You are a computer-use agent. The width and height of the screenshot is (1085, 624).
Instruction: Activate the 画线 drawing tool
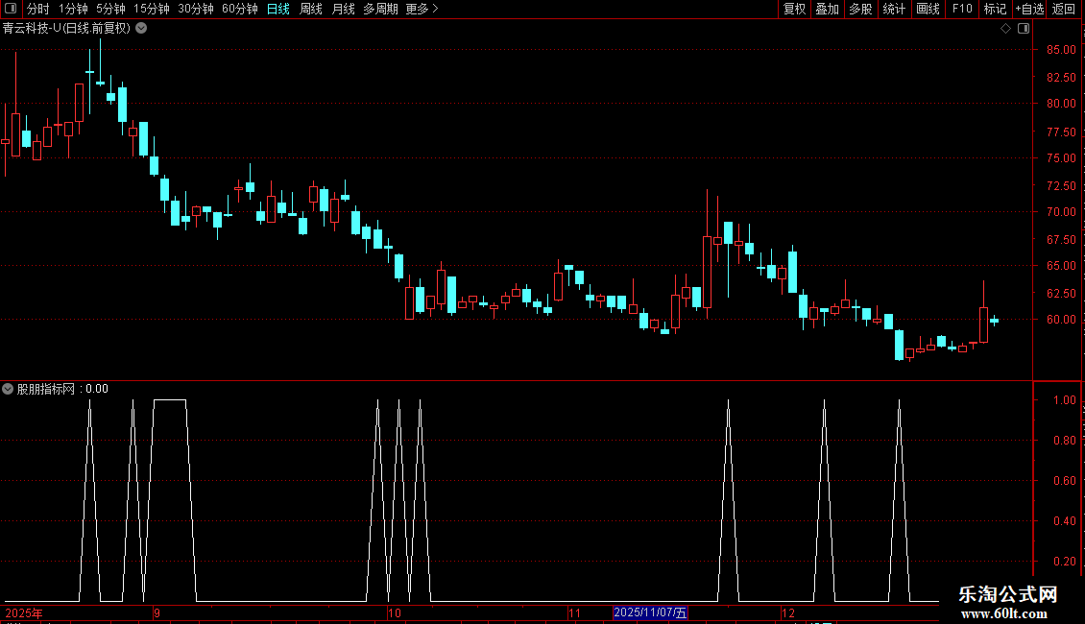click(928, 9)
